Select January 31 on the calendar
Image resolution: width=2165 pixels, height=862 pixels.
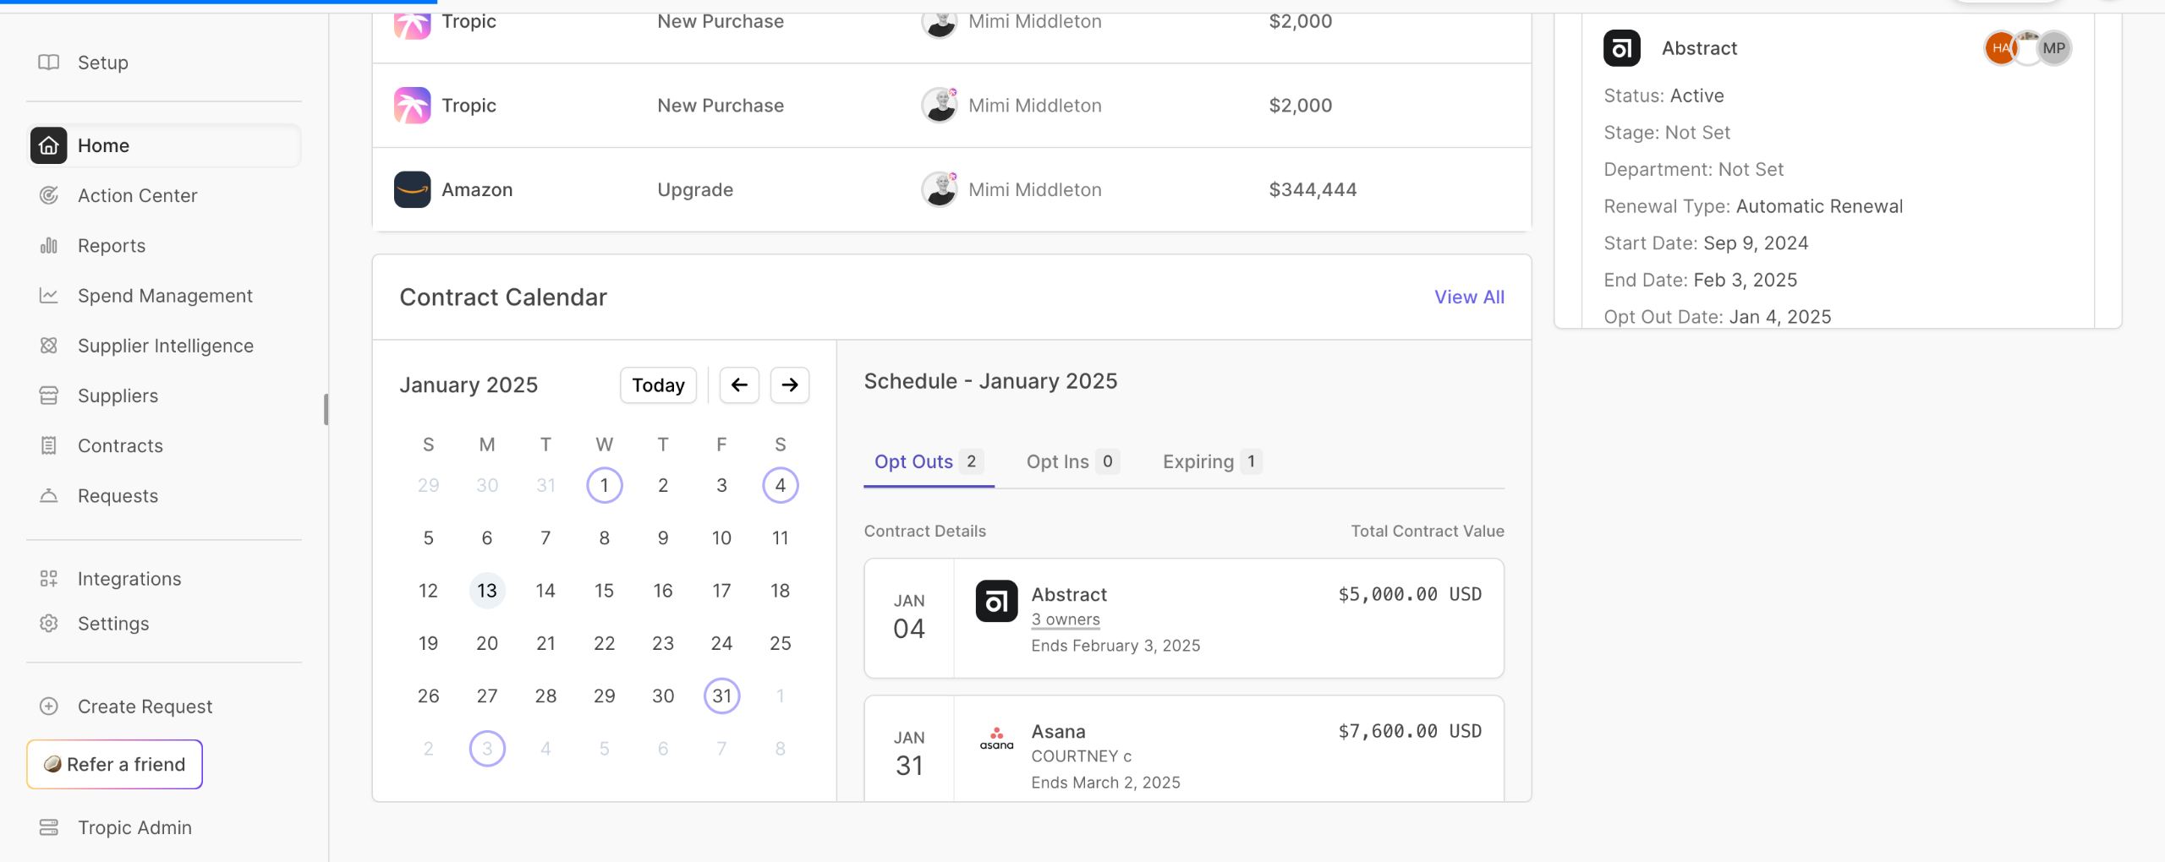tap(721, 696)
